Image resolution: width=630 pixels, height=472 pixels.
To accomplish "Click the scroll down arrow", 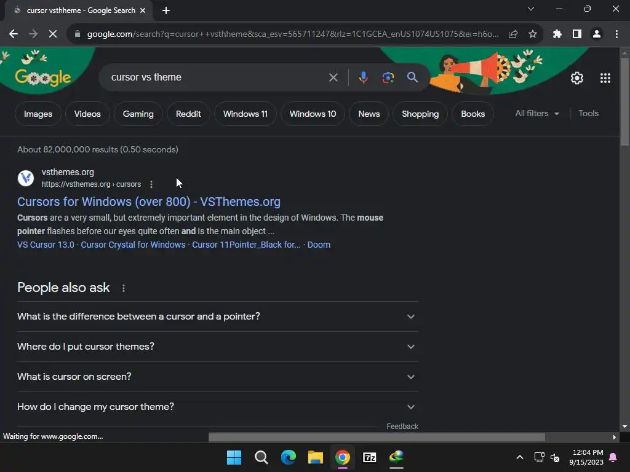I will [x=624, y=427].
